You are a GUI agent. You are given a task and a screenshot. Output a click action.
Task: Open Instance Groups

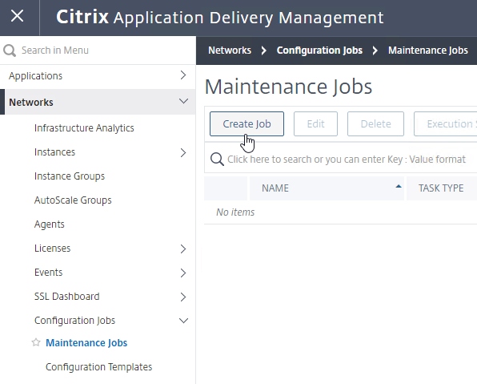pyautogui.click(x=70, y=176)
